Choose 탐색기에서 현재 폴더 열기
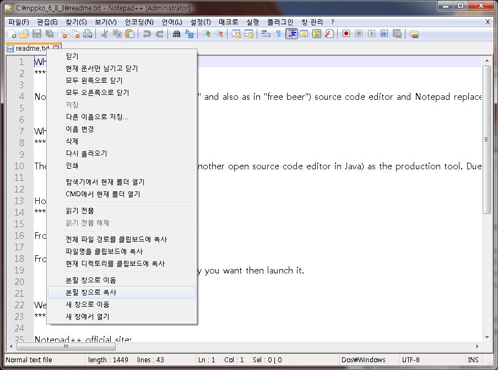Screen dimensions: 498x370 (122, 182)
